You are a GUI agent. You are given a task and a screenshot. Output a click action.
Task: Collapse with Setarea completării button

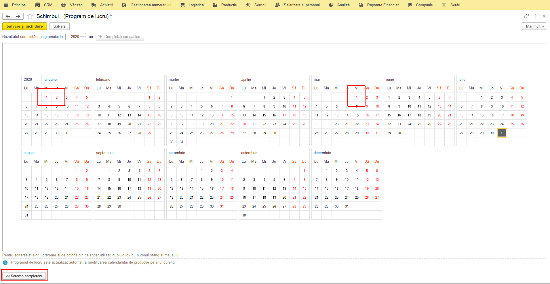tap(24, 276)
